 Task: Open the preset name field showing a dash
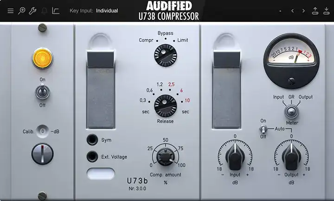280,11
